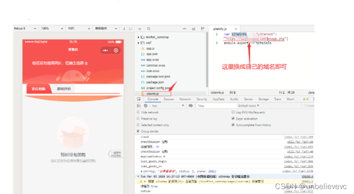
Task: Click the mini program capsule close circle
Action: 116,51
